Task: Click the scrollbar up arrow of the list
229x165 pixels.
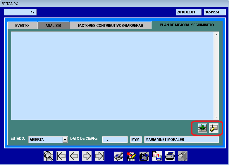Action: [x=216, y=35]
